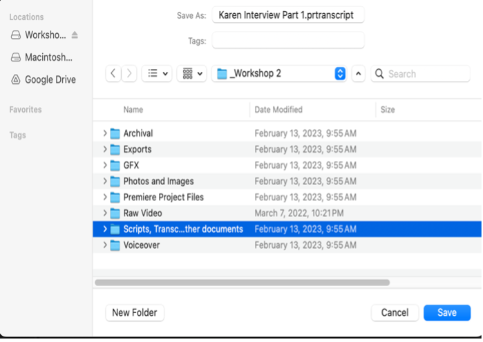Expand Premiere Project Files folder arrow

click(105, 197)
